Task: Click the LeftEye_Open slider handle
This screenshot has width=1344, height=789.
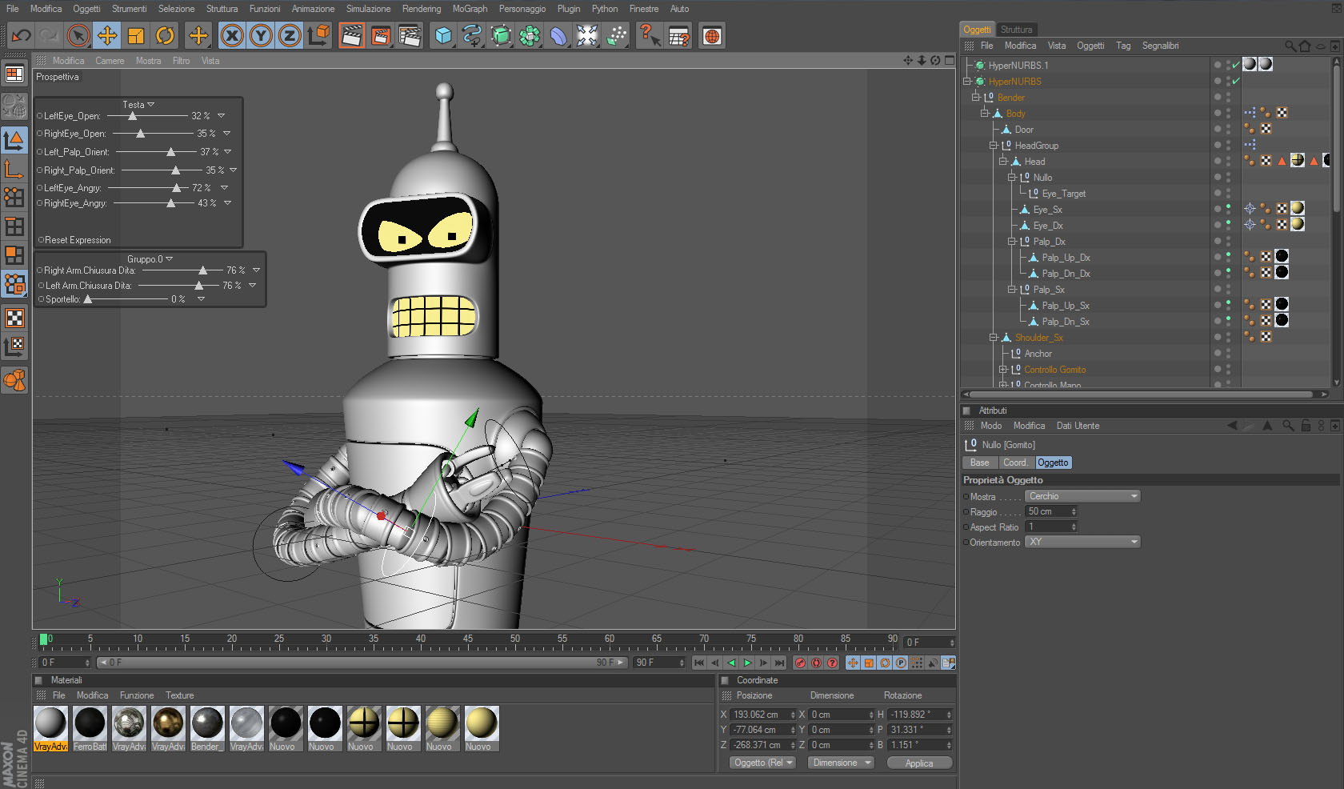Action: coord(133,116)
